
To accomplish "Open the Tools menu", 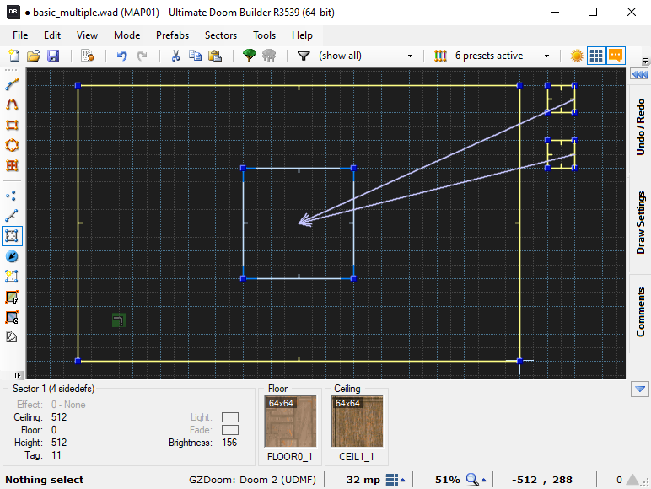I will (265, 35).
